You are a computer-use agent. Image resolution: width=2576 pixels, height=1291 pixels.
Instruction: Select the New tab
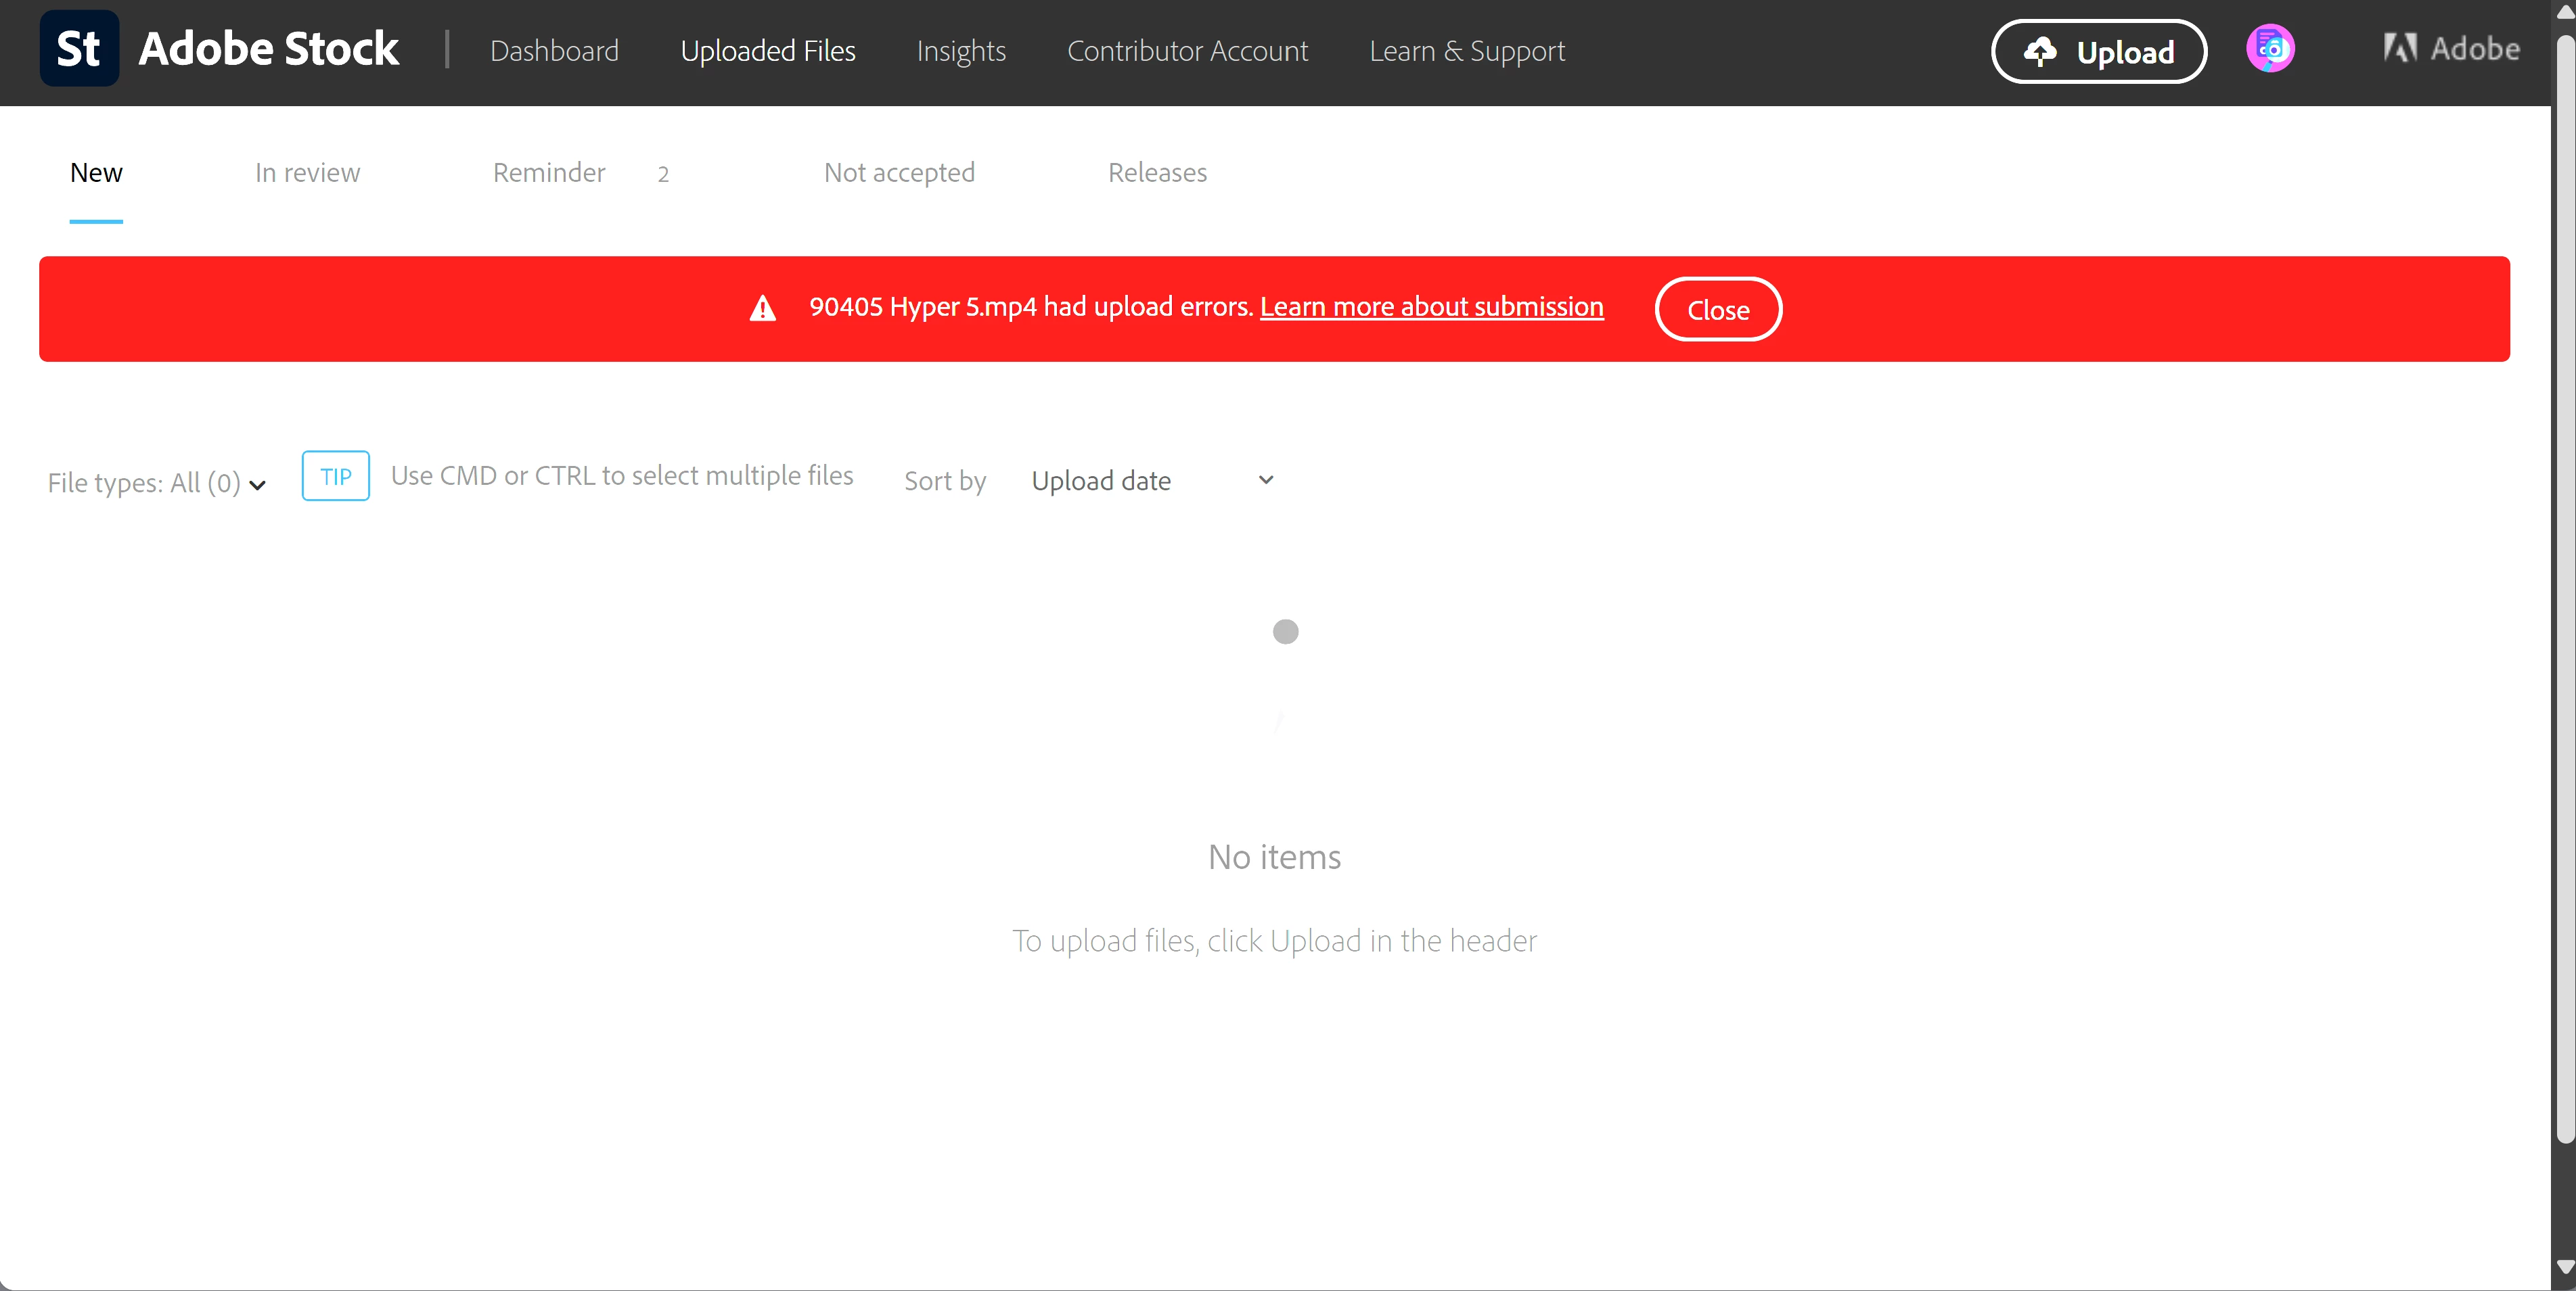pos(96,173)
